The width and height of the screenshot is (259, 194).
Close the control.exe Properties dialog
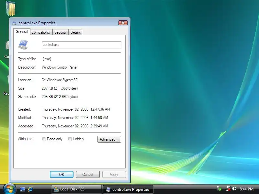pos(123,23)
